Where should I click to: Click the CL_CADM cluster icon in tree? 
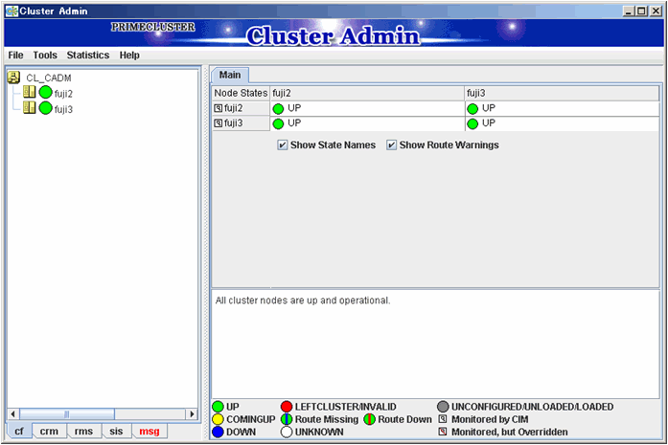[14, 78]
